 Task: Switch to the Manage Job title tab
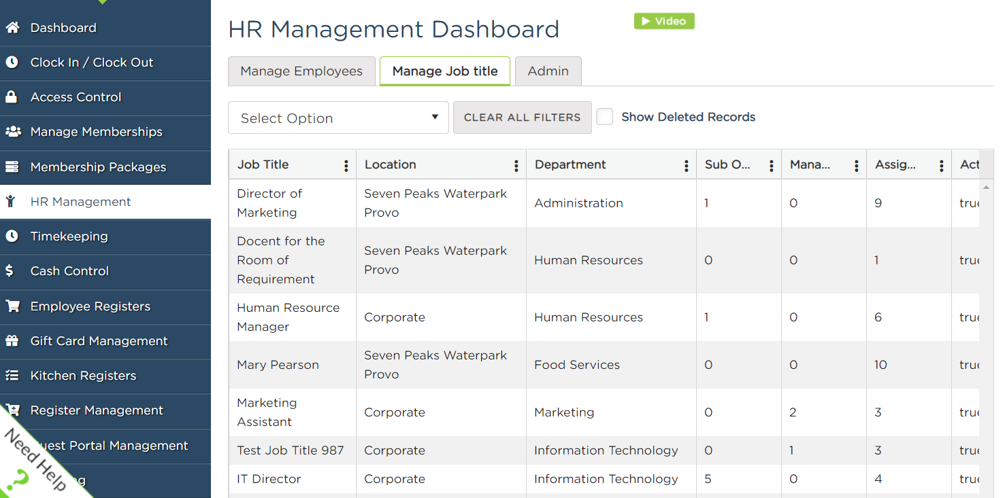coord(445,71)
